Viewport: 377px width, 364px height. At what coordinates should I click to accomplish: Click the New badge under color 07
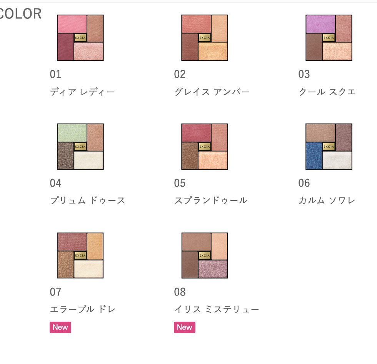60,327
